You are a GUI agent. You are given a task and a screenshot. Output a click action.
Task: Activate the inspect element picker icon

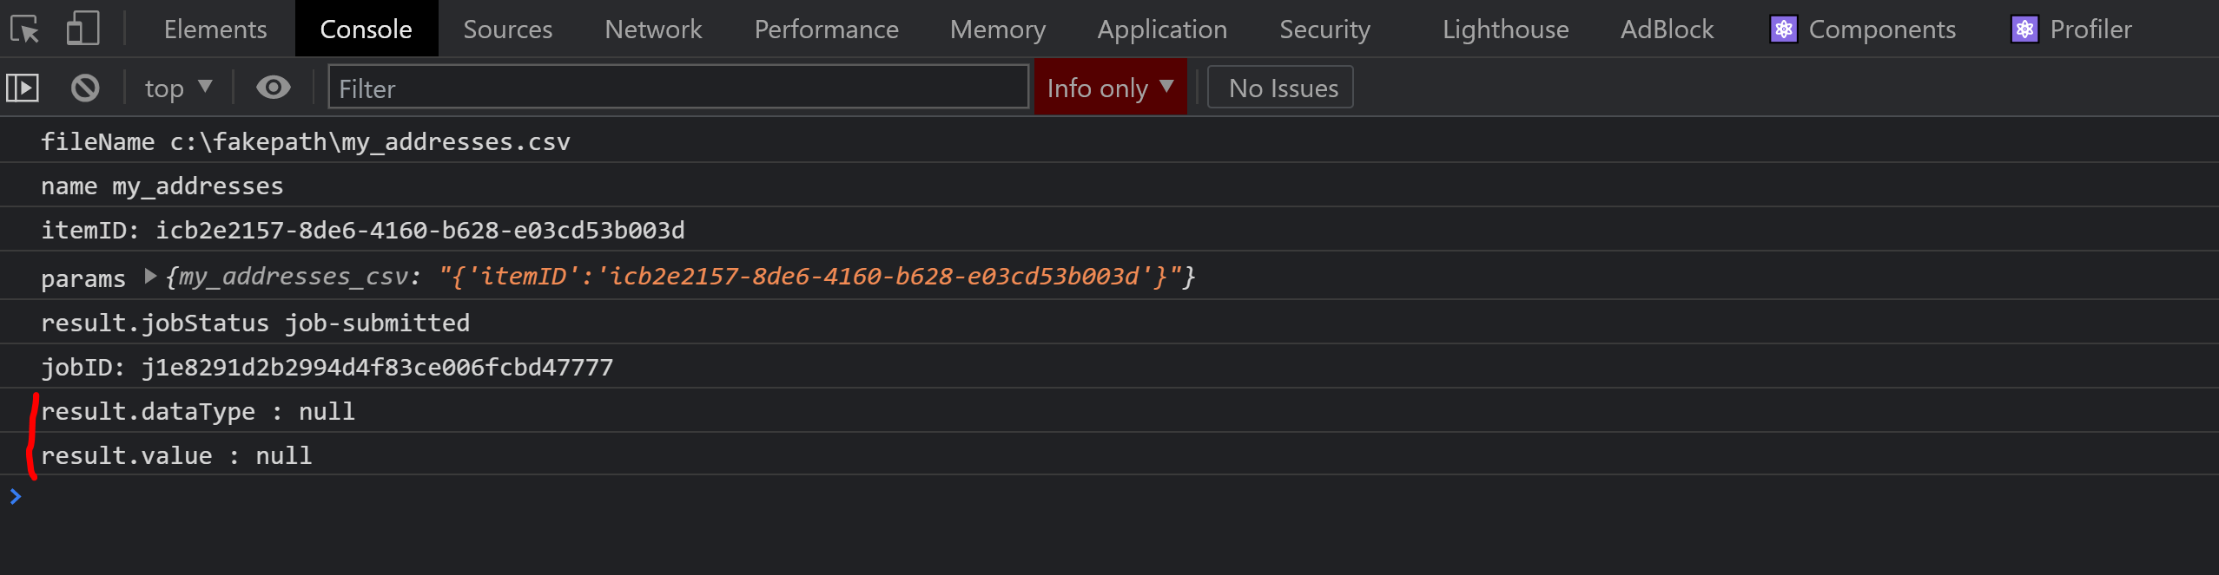click(x=24, y=29)
